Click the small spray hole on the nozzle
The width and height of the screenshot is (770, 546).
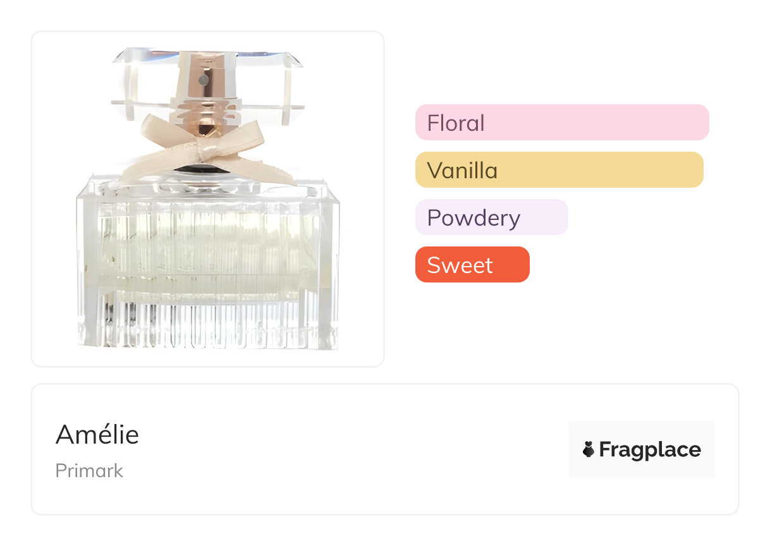click(204, 80)
